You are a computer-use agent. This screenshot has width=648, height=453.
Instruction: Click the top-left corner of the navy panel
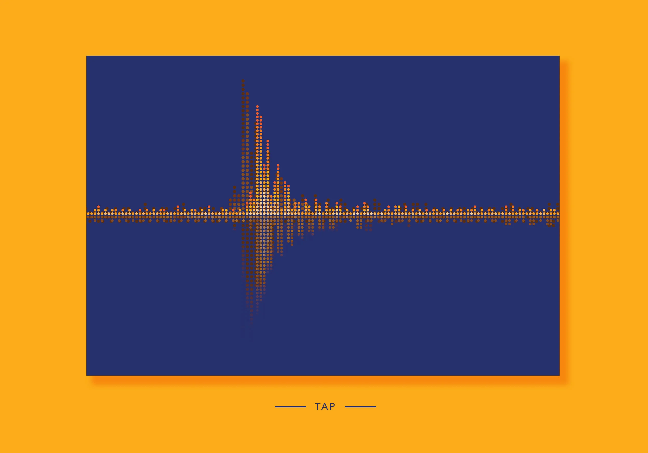point(87,57)
